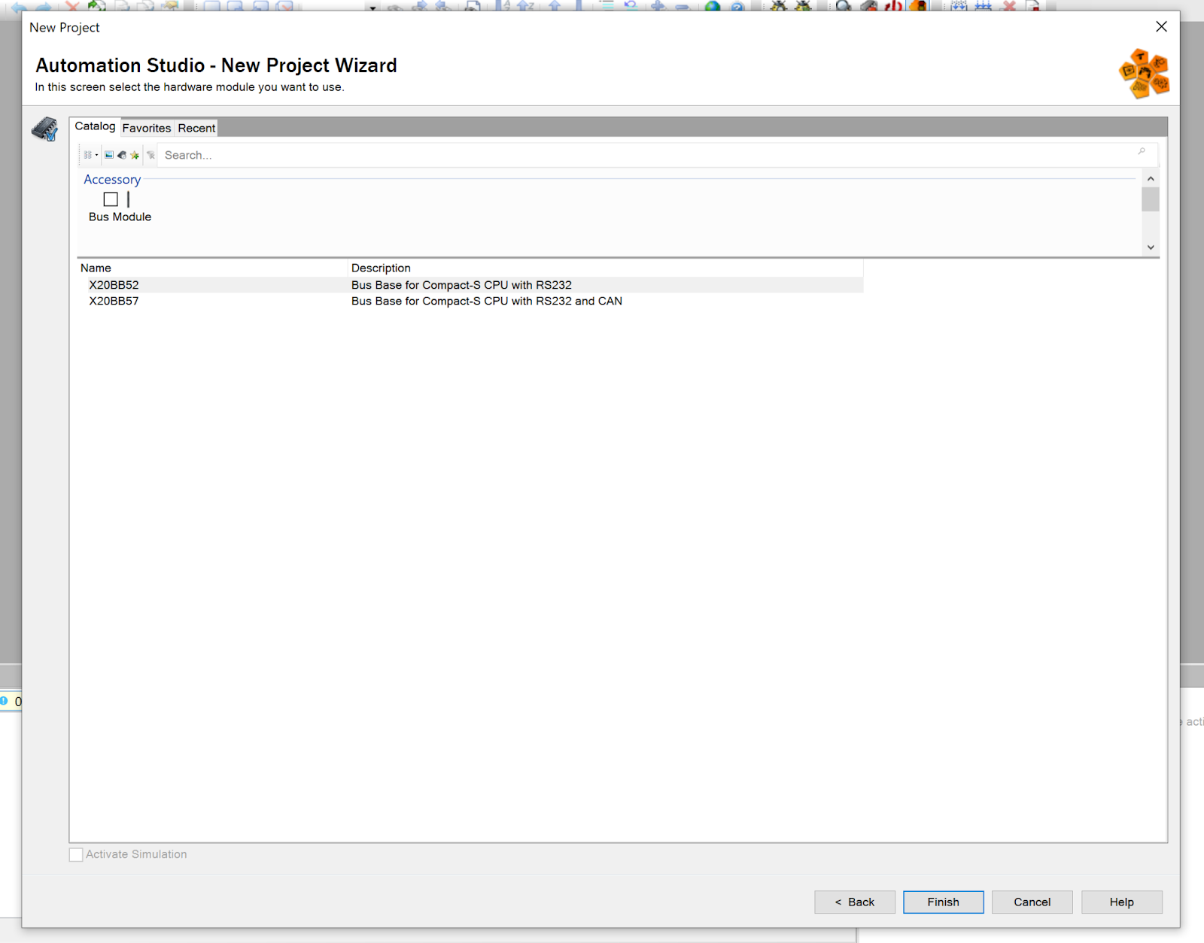Click the orange B&R cubes logo
The height and width of the screenshot is (943, 1204).
point(1144,74)
